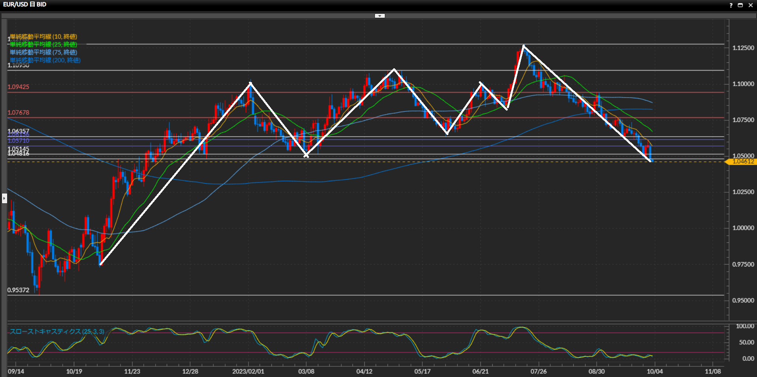Select the red 1.09425 horizontal line label
The image size is (757, 377).
[18, 87]
